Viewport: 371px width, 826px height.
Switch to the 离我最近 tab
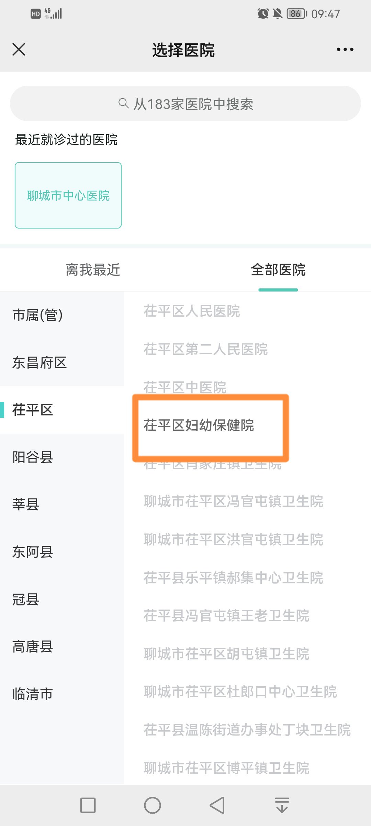[x=93, y=270]
